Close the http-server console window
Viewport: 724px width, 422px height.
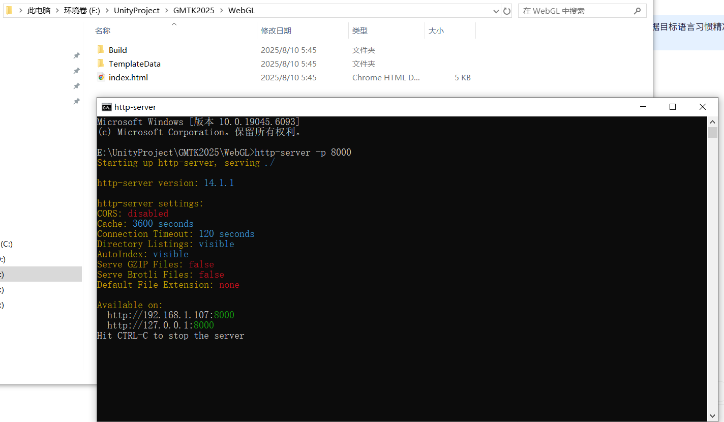click(x=703, y=107)
